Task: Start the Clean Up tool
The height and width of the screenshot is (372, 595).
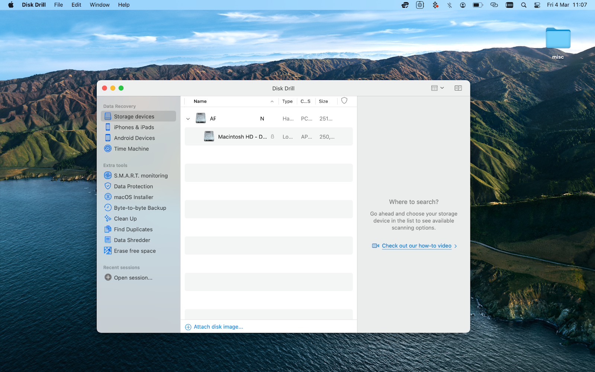Action: click(125, 218)
